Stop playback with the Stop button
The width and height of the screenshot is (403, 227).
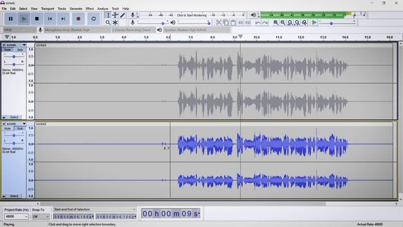[37, 19]
